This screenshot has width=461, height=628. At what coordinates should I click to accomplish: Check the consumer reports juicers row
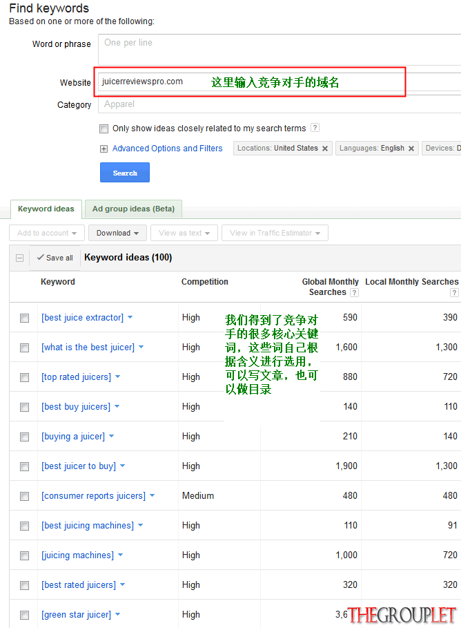24,496
